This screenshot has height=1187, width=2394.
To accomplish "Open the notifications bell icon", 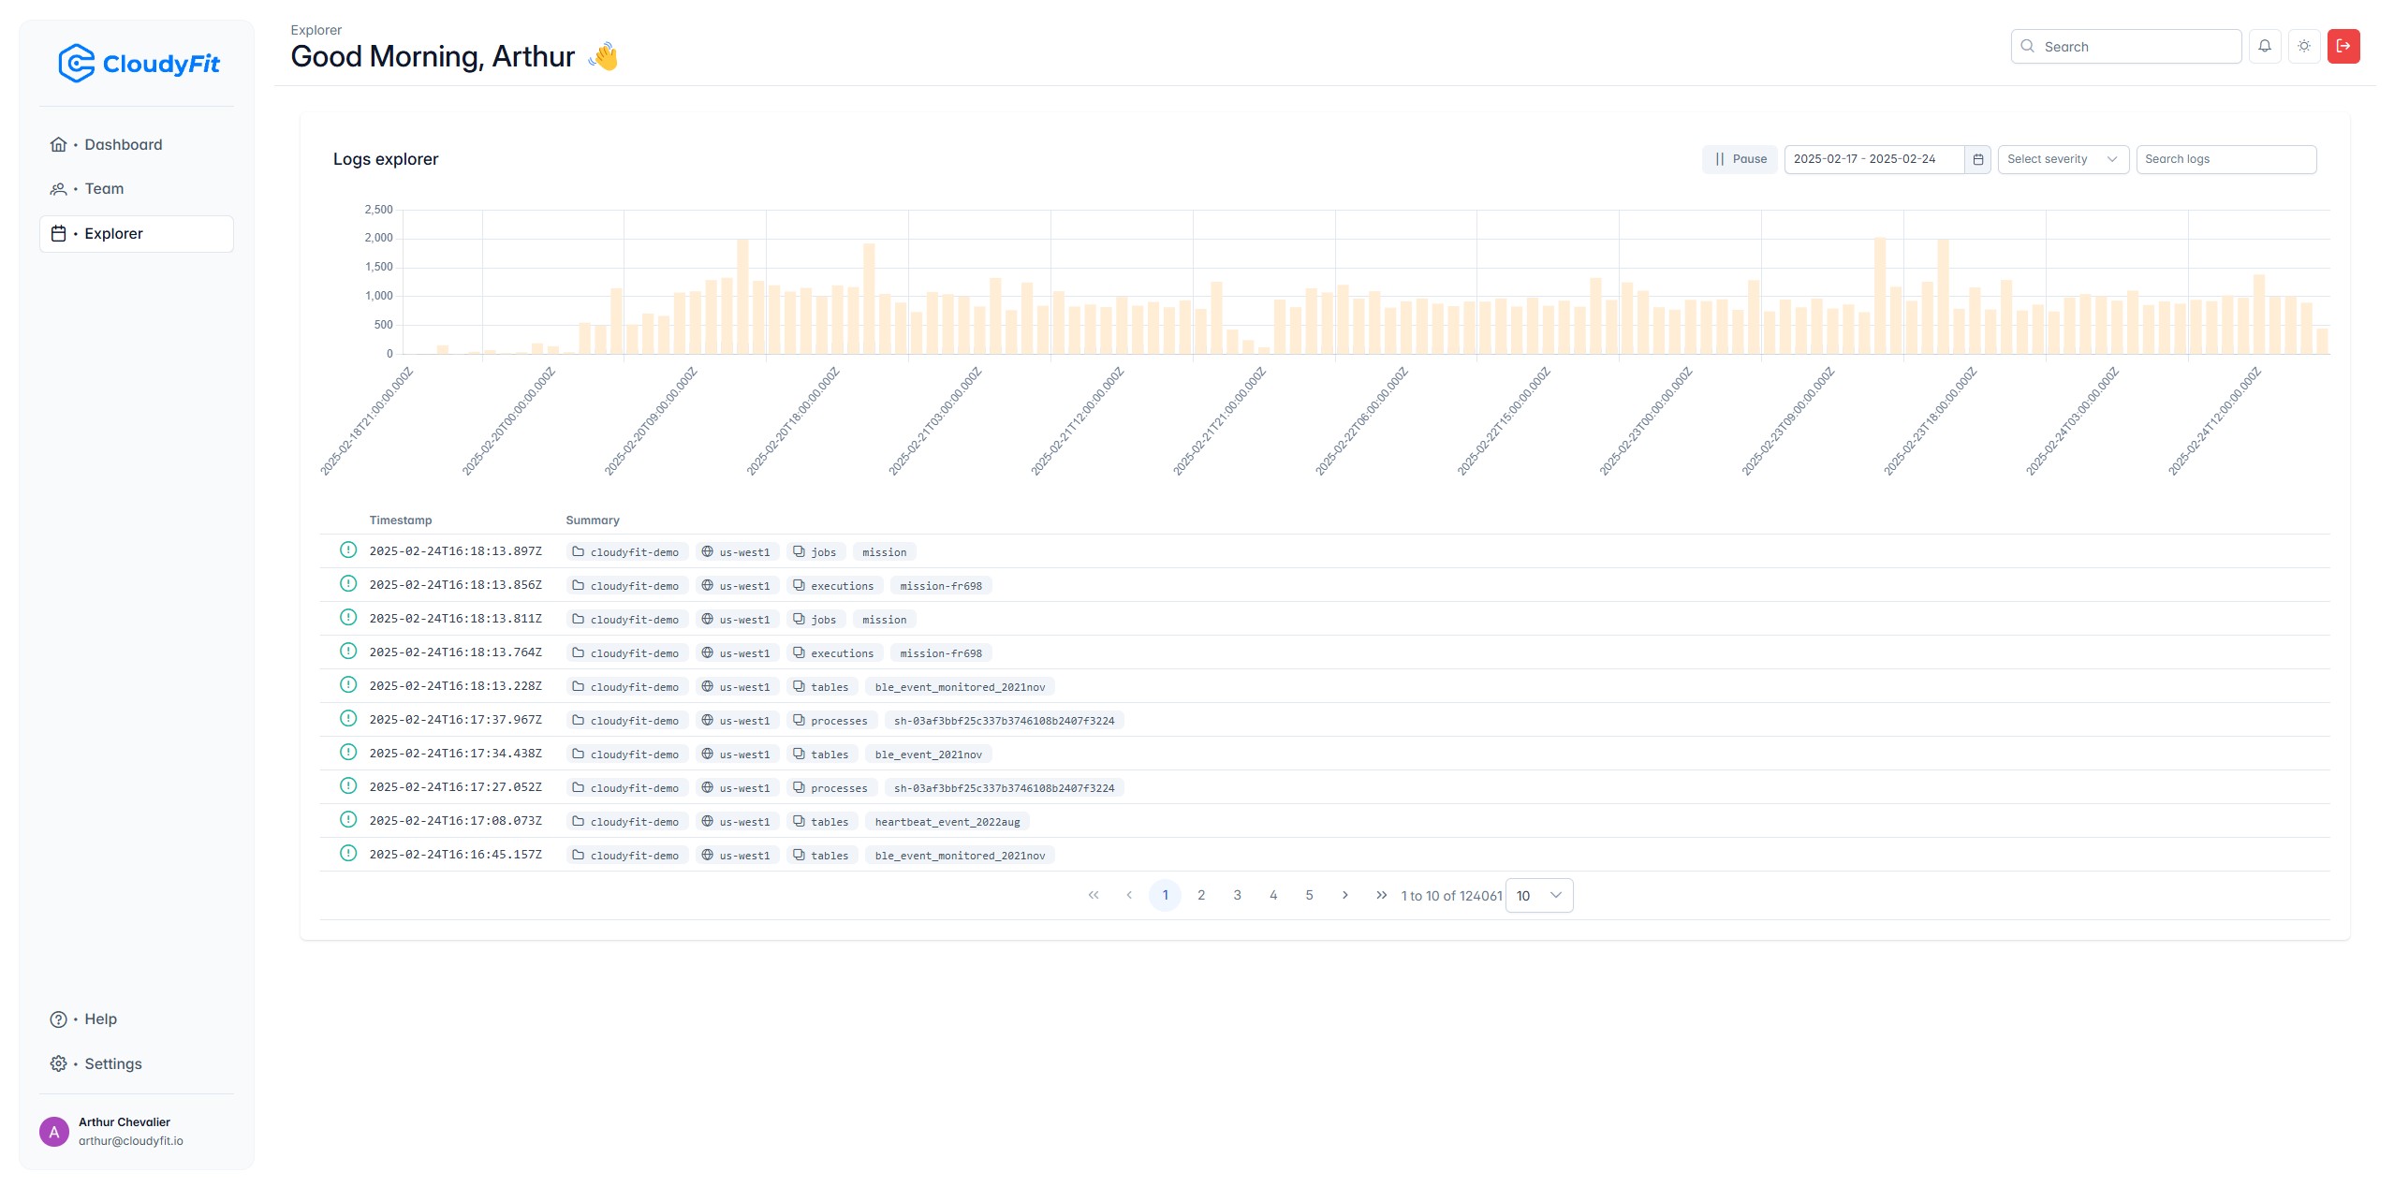I will 2266,45.
